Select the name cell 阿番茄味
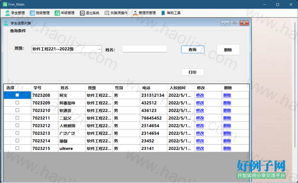Viewport: 298px width, 183px height. click(x=72, y=103)
